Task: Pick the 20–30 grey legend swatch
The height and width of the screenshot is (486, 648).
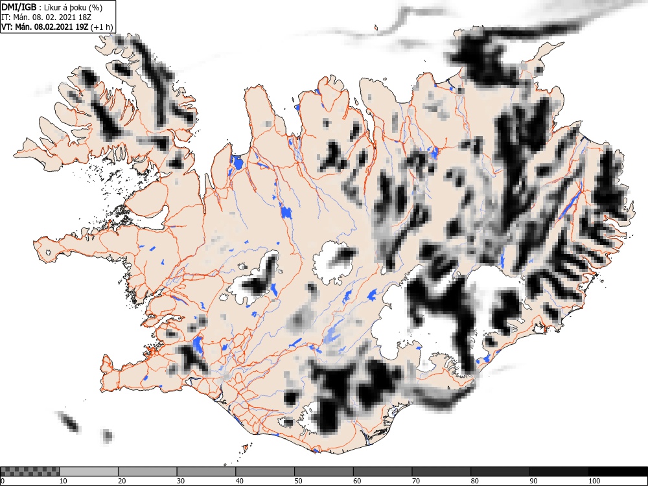Action: pyautogui.click(x=148, y=472)
